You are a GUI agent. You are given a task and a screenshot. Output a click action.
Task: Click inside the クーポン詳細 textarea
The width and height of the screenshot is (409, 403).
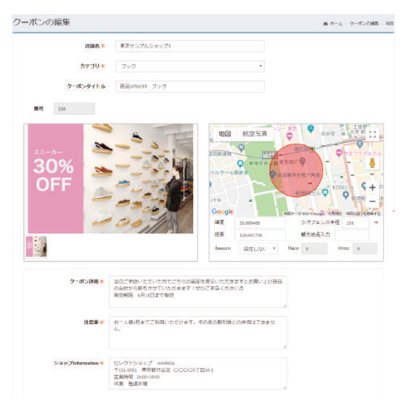tap(198, 292)
